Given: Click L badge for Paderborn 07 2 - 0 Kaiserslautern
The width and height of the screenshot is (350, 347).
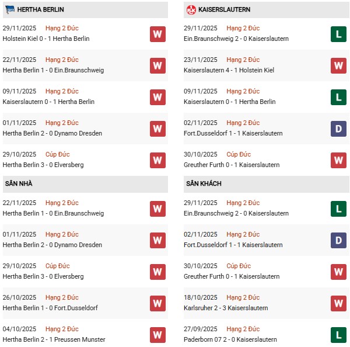Looking at the screenshot, I should [338, 335].
